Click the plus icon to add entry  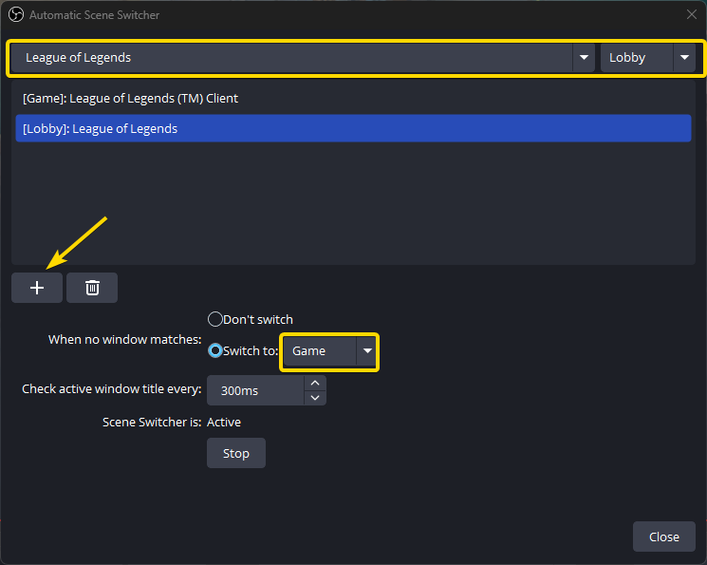37,288
